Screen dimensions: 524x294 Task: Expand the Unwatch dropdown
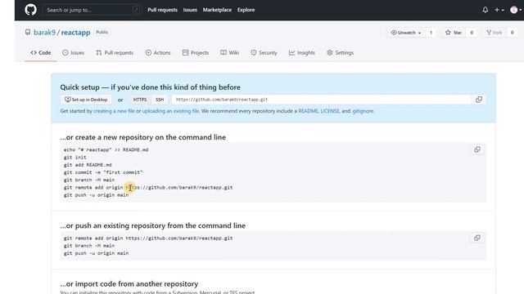(x=406, y=33)
